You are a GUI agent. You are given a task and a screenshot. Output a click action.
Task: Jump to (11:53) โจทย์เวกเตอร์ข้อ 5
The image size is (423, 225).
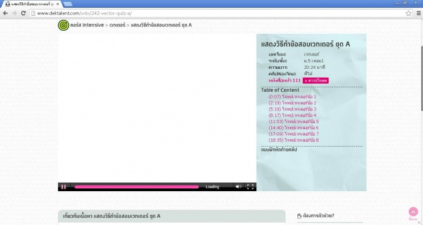294,121
